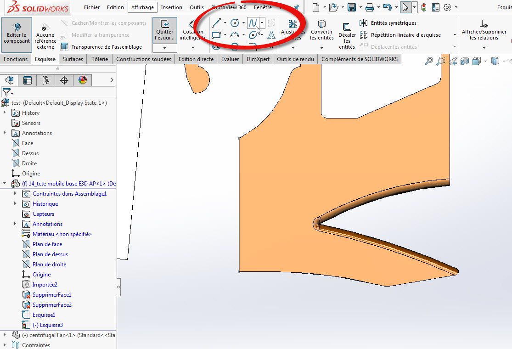Open the PropertyManager tab icon
The height and width of the screenshot is (349, 512).
tap(28, 80)
